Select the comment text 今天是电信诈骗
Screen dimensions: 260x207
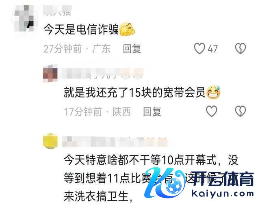[81, 30]
